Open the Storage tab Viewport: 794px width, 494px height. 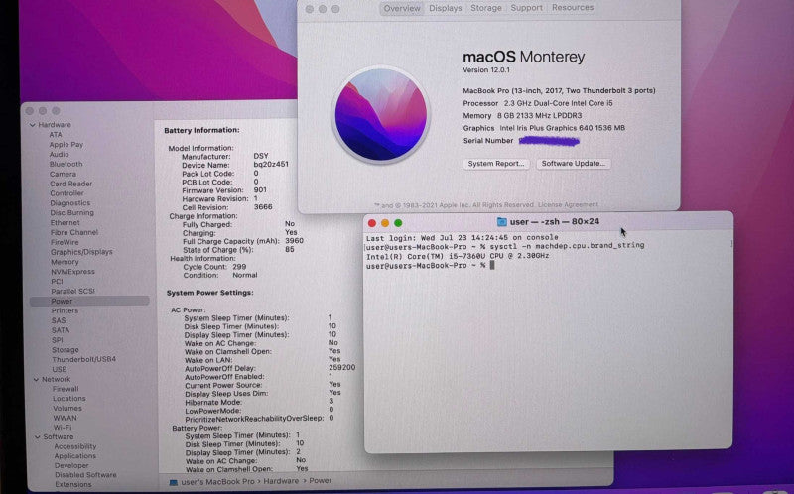pos(485,8)
